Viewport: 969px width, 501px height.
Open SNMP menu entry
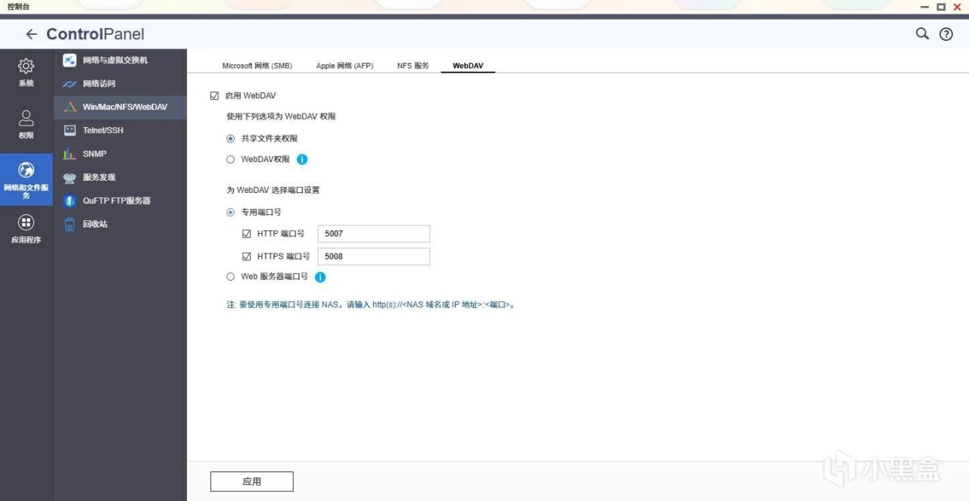tap(120, 154)
